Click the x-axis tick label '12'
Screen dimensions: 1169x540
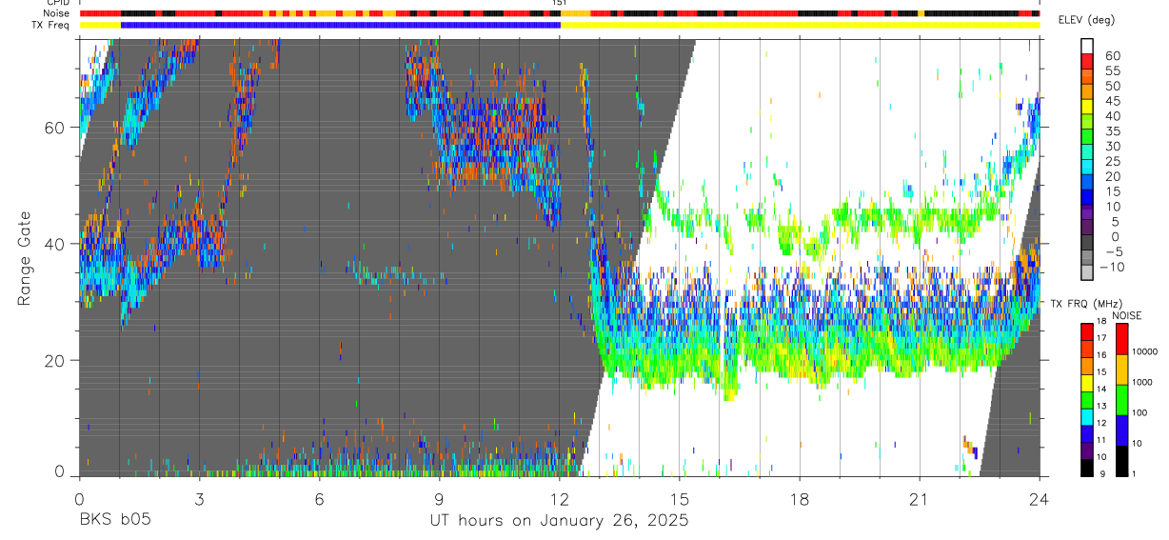560,499
